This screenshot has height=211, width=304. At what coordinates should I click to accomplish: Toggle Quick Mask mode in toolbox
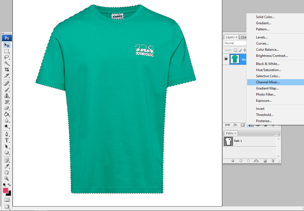(x=7, y=200)
